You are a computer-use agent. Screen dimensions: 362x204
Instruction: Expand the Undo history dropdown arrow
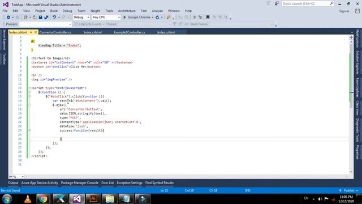(x=59, y=18)
